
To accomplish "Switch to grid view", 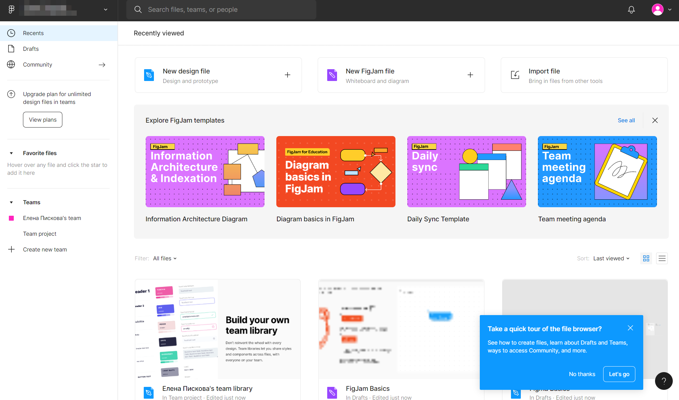I will tap(646, 258).
